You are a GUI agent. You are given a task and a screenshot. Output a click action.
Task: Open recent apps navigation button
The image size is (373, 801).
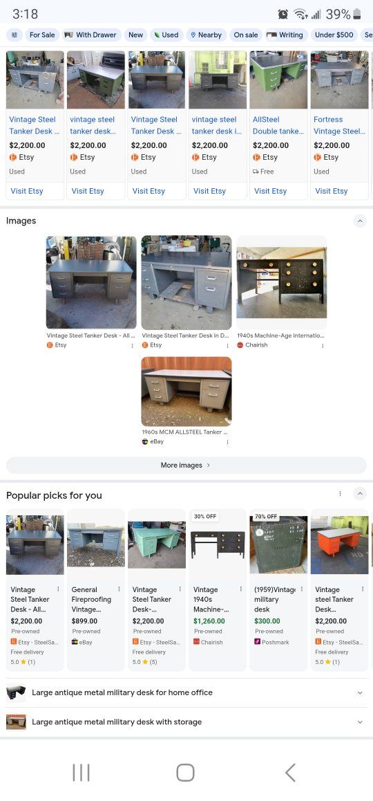tap(81, 773)
